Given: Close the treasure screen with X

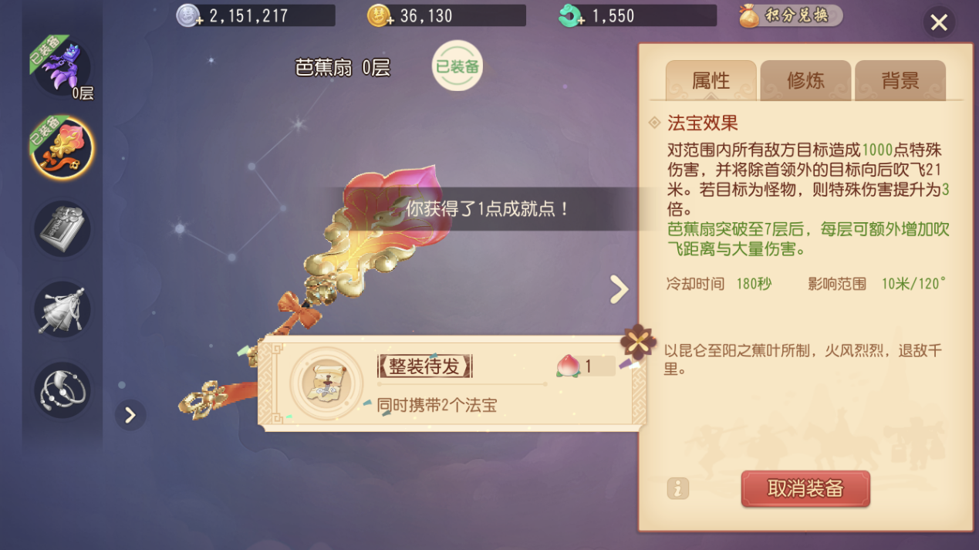Looking at the screenshot, I should click(939, 23).
